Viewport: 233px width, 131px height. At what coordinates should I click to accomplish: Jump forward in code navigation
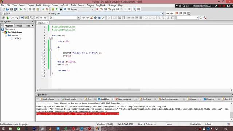[171, 13]
